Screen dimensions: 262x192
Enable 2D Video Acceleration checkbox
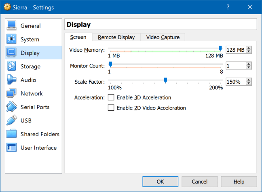[111, 108]
